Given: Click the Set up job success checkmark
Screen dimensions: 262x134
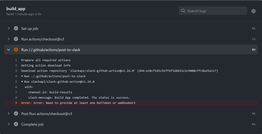Looking at the screenshot, I should [x=16, y=28].
